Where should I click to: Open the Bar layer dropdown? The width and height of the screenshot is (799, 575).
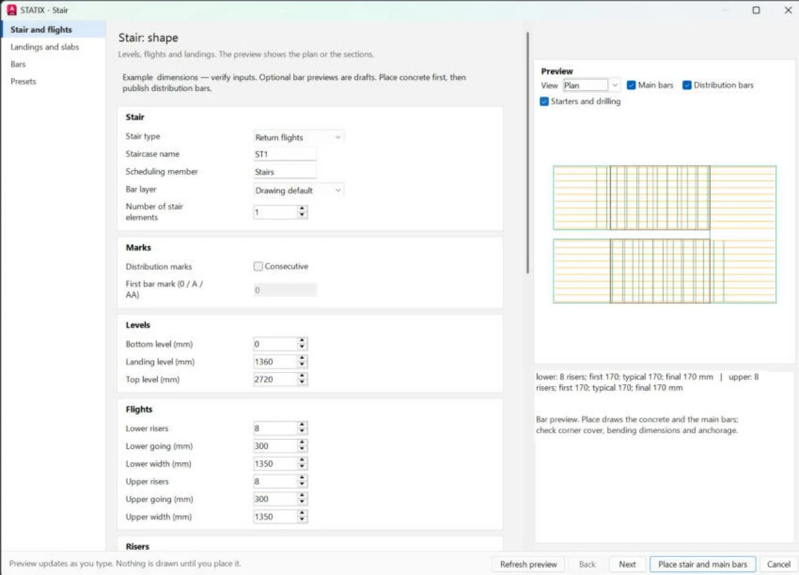click(x=298, y=190)
